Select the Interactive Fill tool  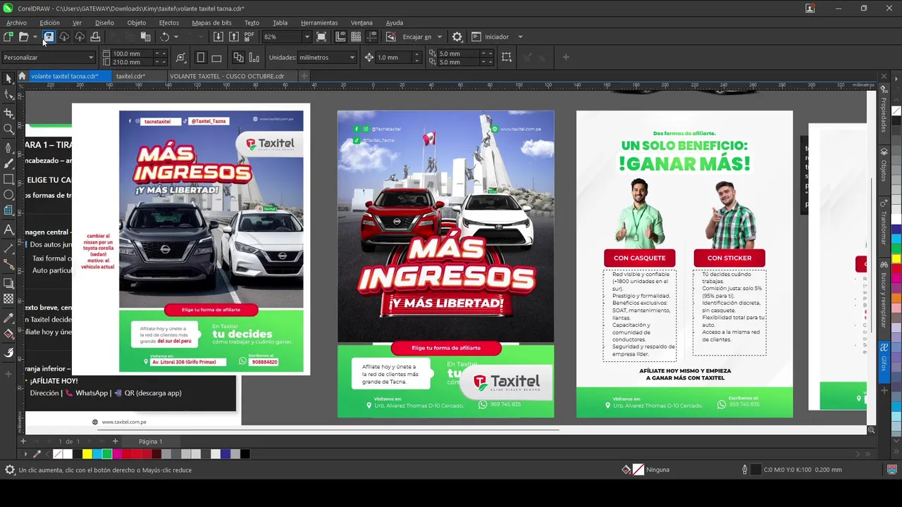[x=8, y=334]
